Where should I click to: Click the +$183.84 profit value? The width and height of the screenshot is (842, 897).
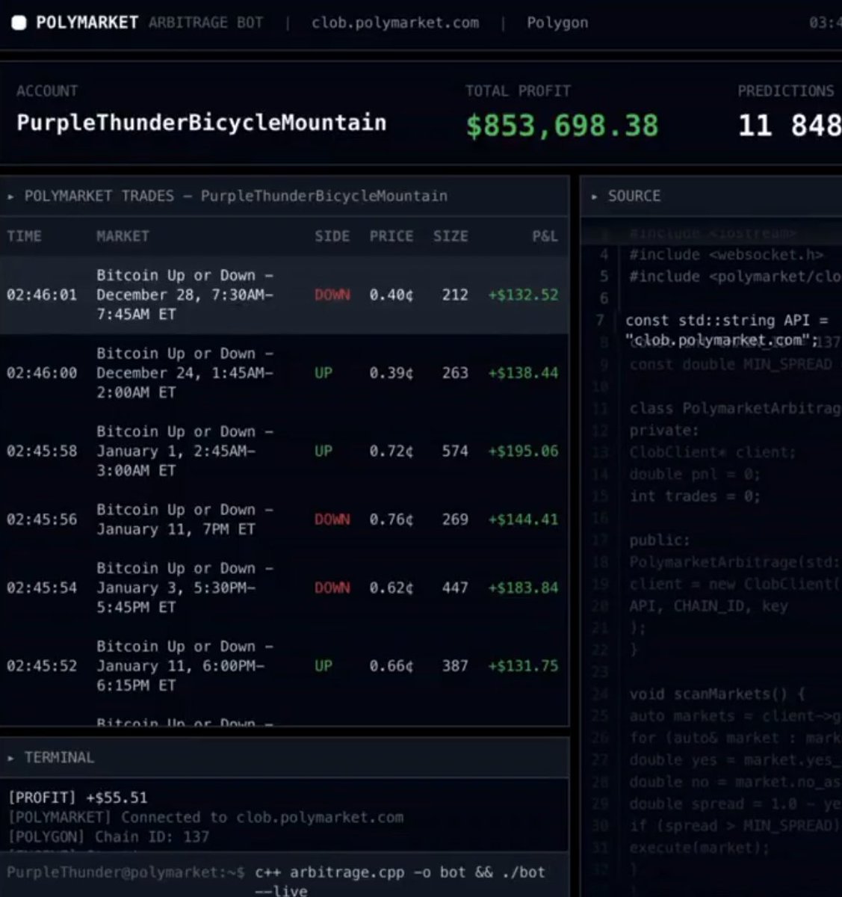point(523,588)
